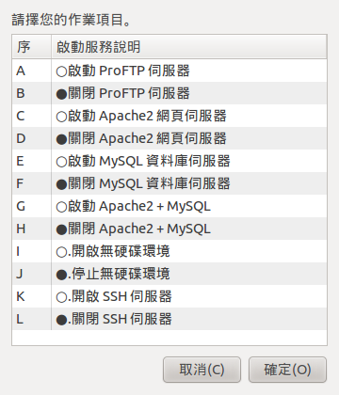The width and height of the screenshot is (339, 395).
Task: Select 啟動 Apache2 + MySQL row
Action: pyautogui.click(x=169, y=206)
